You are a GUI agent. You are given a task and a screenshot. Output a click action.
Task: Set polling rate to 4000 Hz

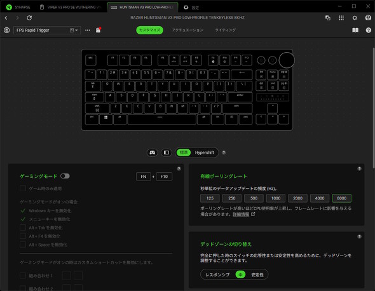pyautogui.click(x=320, y=198)
